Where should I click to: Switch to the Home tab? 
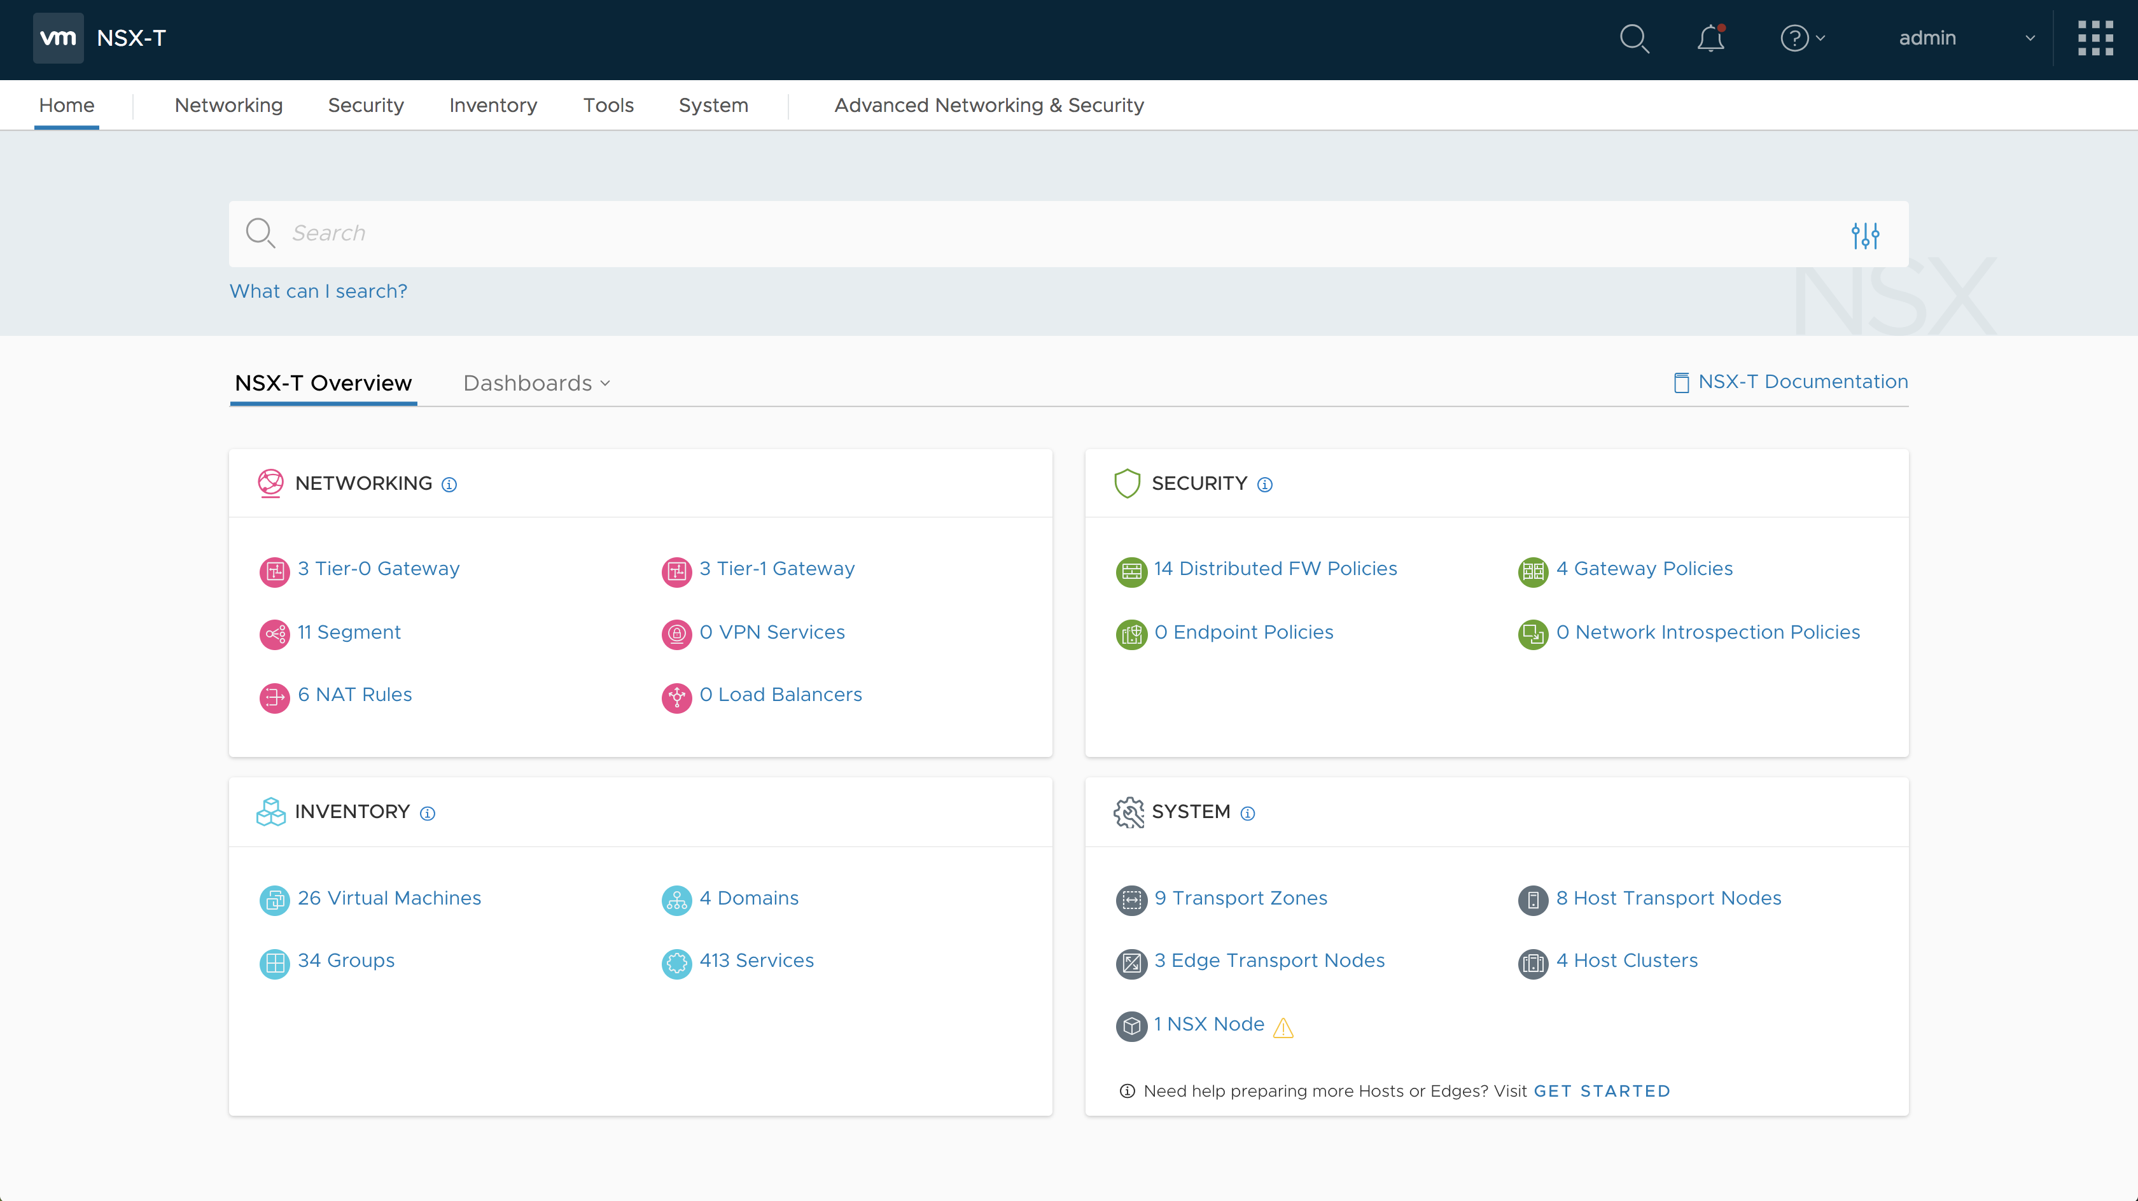[x=66, y=106]
